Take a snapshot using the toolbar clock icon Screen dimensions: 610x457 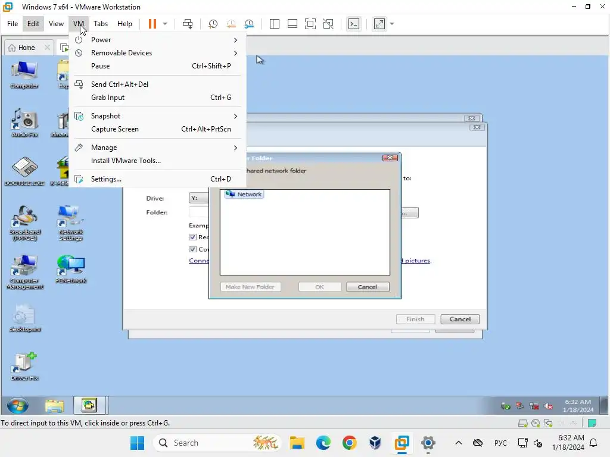point(213,24)
